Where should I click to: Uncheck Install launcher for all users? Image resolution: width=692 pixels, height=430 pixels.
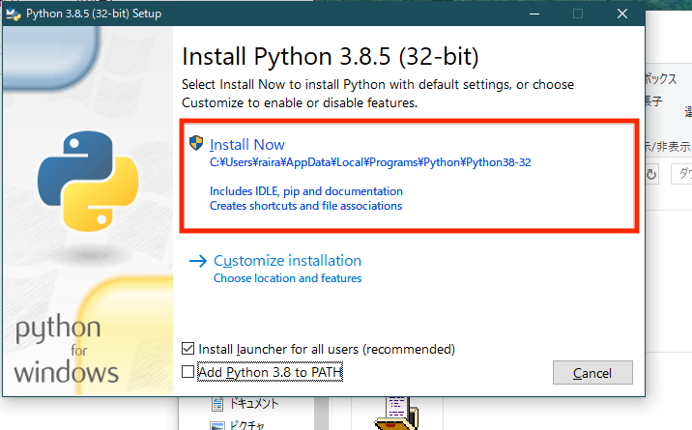(188, 349)
